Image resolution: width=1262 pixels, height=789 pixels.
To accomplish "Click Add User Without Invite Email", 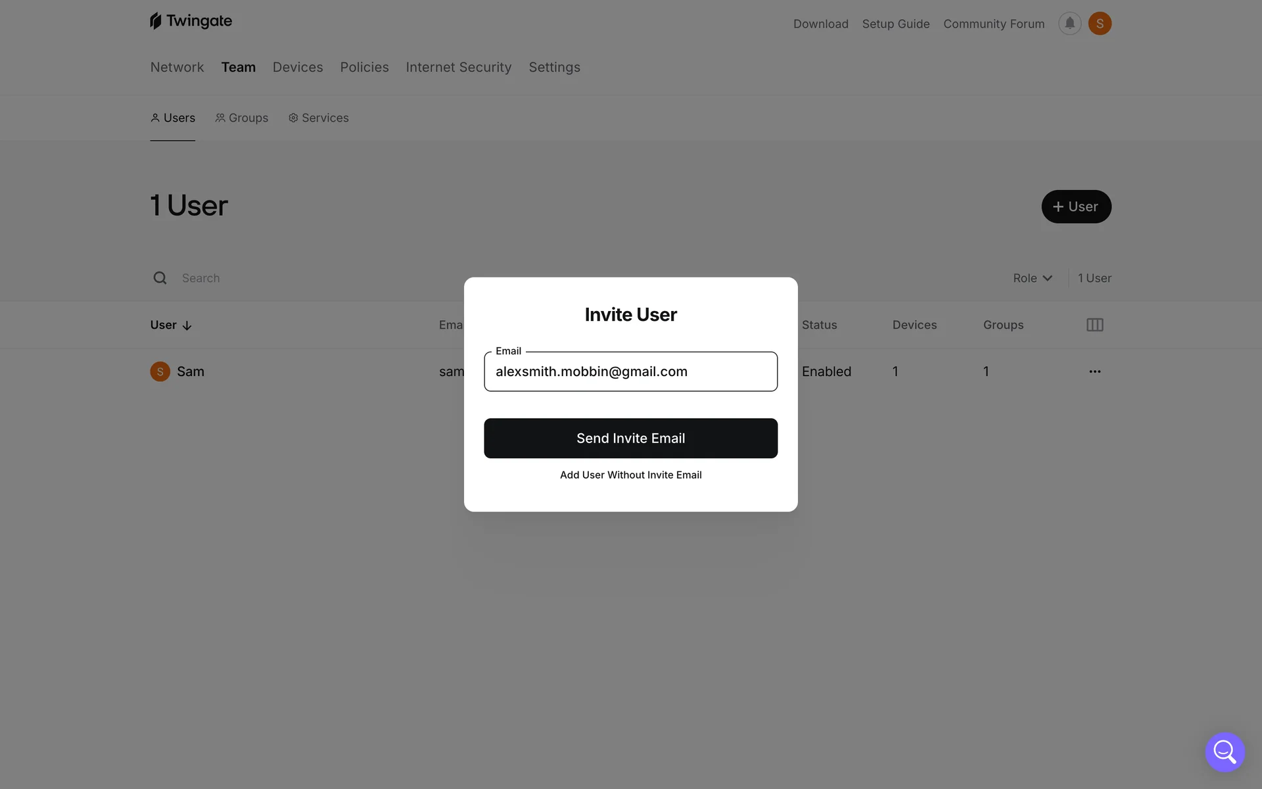I will pos(630,475).
